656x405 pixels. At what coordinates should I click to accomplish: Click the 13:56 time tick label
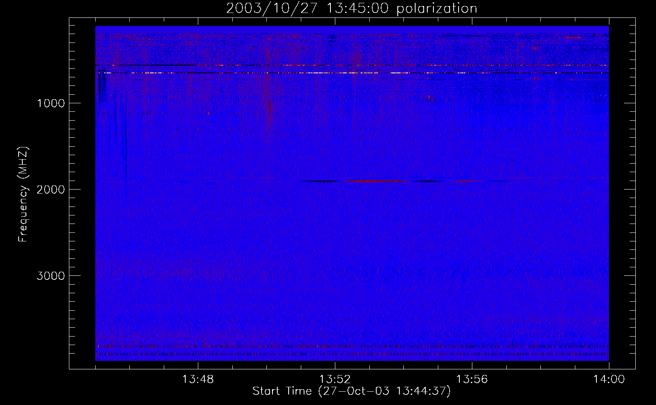point(472,379)
